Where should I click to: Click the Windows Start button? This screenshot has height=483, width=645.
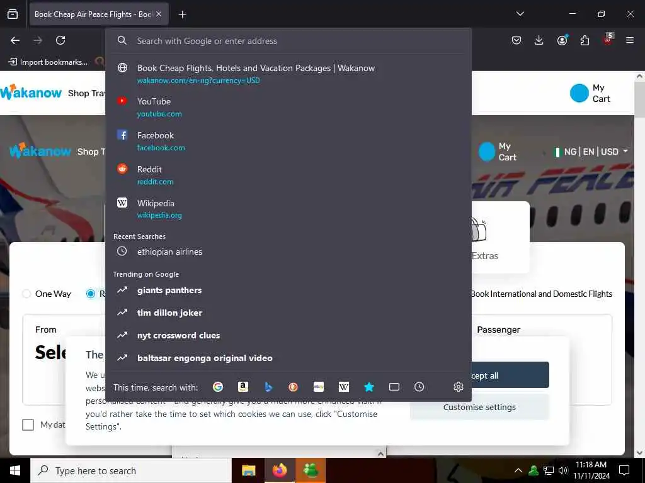pos(15,470)
